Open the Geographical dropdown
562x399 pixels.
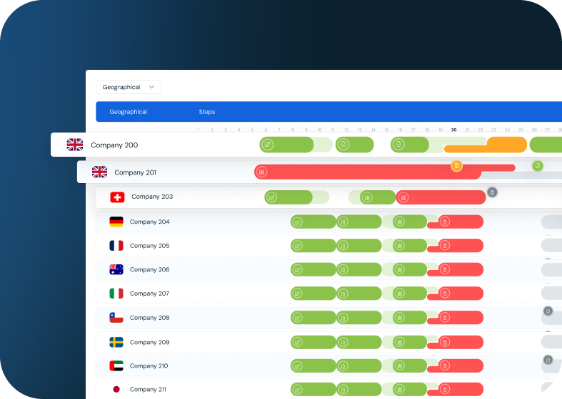[129, 87]
